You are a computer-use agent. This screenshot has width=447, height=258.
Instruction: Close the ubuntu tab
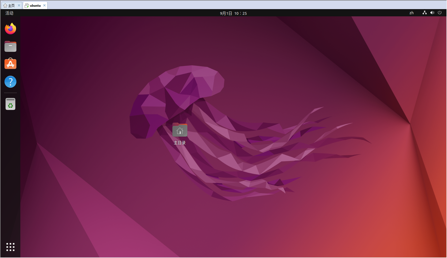(44, 5)
